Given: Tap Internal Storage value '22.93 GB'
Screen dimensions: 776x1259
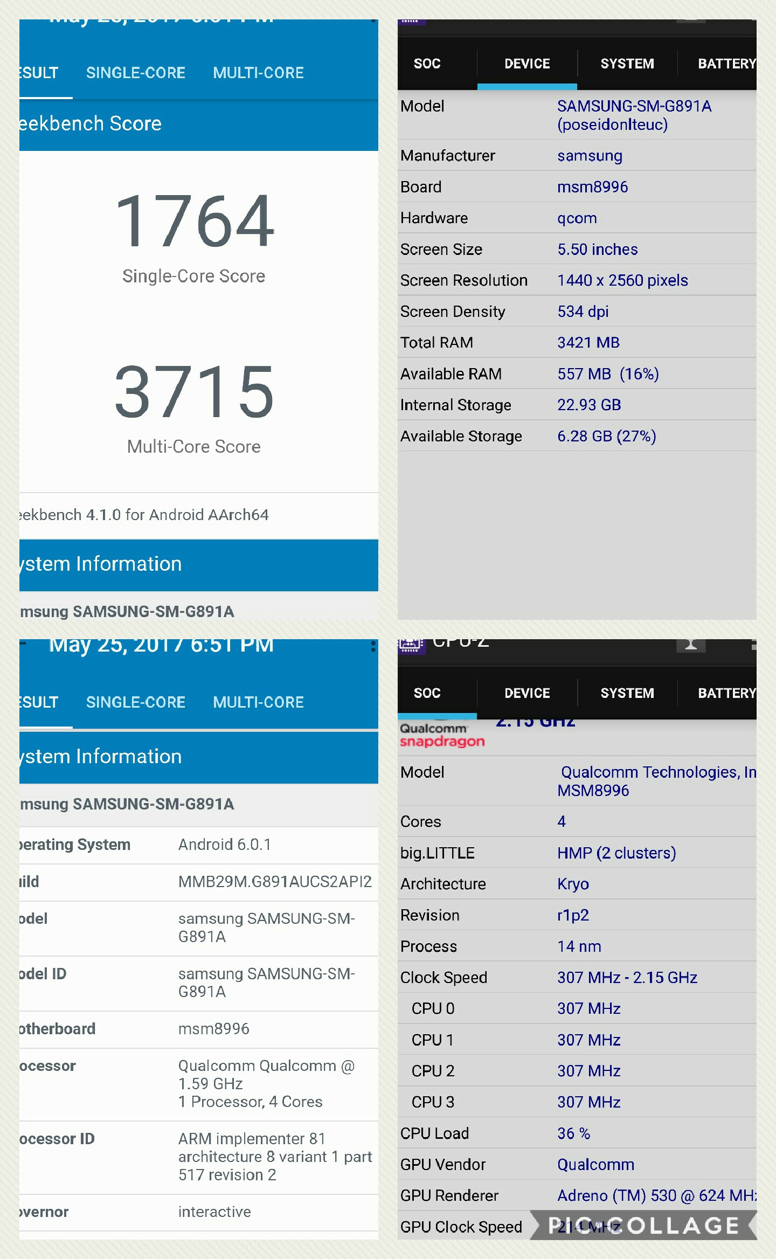Looking at the screenshot, I should (589, 405).
